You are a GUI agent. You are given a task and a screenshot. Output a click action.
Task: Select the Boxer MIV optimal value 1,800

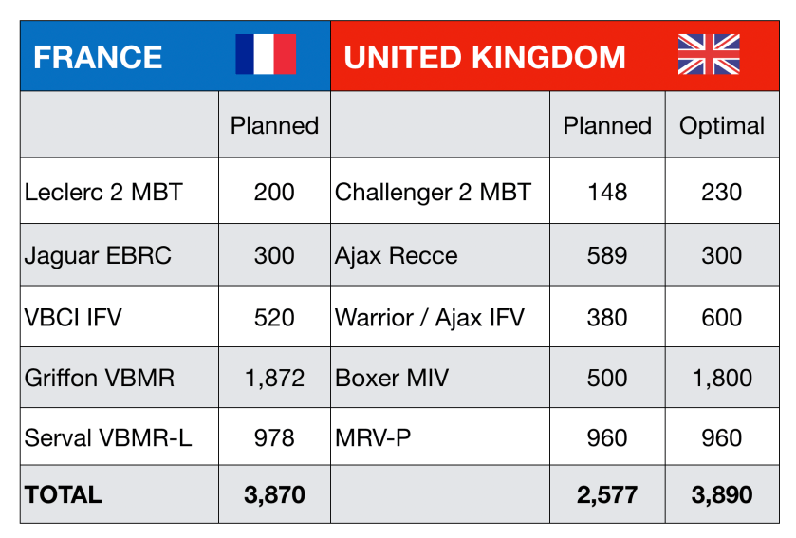coord(721,378)
